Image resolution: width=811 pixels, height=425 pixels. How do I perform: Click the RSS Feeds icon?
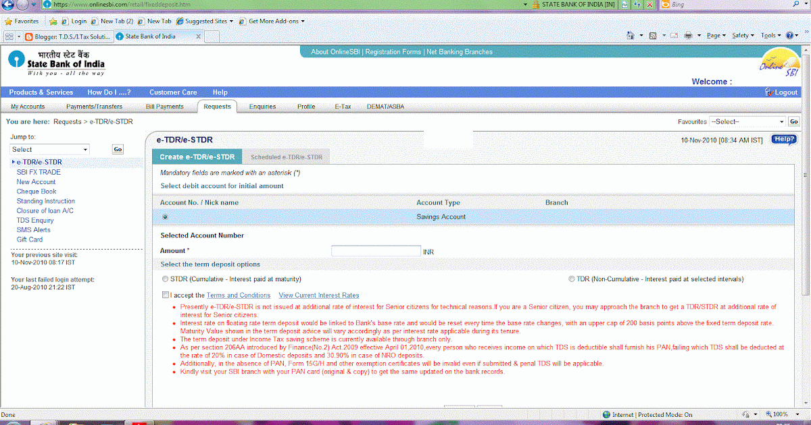tap(653, 35)
